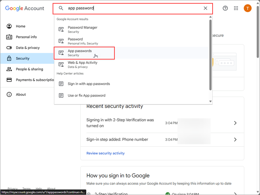Click the Review security activity link
The height and width of the screenshot is (195, 260).
pos(106,153)
